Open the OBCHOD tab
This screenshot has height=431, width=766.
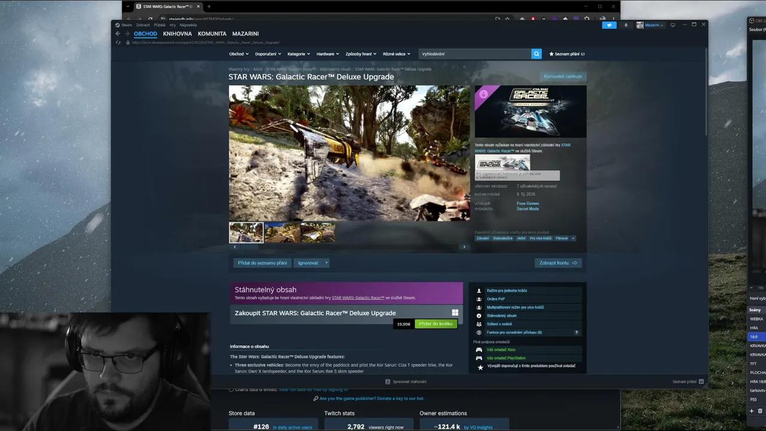(x=145, y=34)
